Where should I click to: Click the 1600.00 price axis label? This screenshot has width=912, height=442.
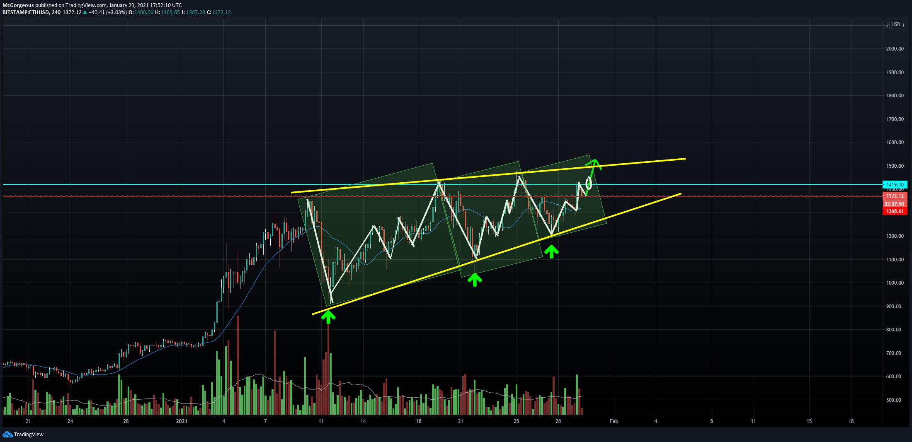[x=895, y=143]
